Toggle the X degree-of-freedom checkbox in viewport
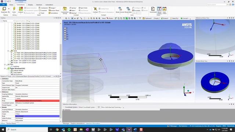Image resolution: width=235 pixels, height=132 pixels. 65,28
